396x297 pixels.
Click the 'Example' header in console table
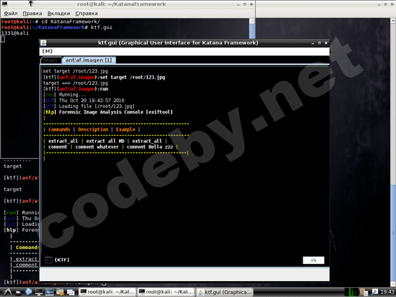pos(126,129)
